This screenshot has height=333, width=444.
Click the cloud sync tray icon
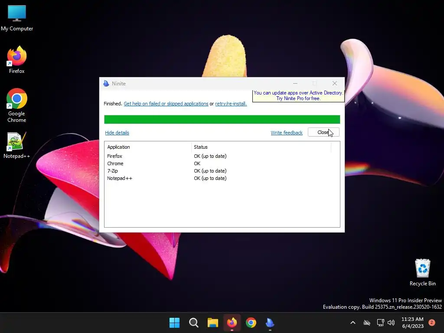pos(367,323)
